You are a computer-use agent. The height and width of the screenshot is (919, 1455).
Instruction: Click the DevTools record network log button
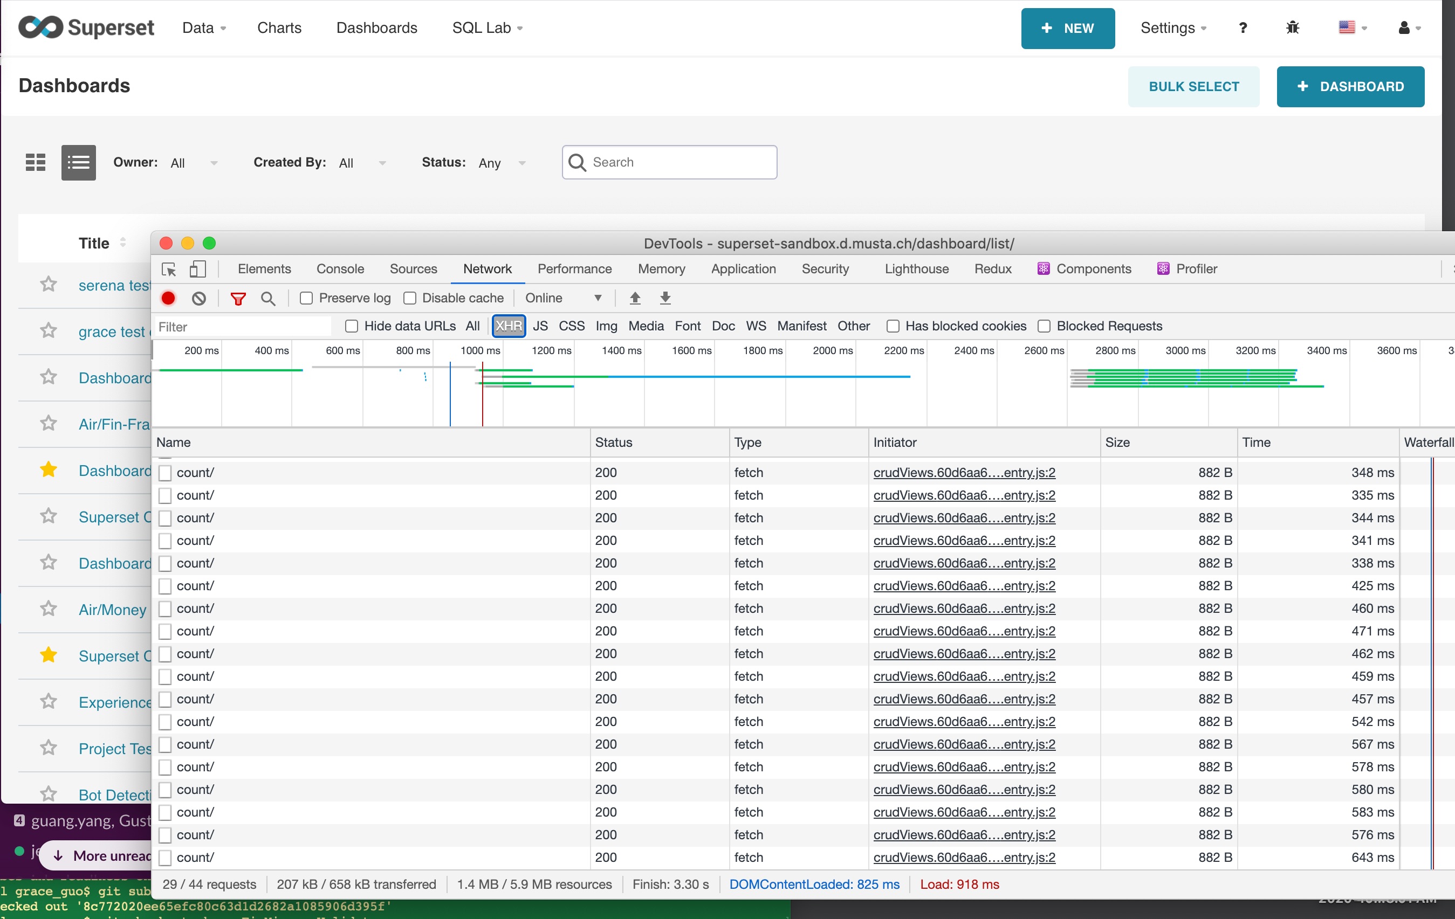[x=169, y=298]
